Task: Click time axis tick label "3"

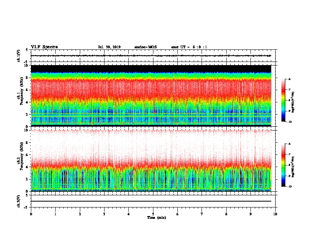Action: pyautogui.click(x=104, y=214)
